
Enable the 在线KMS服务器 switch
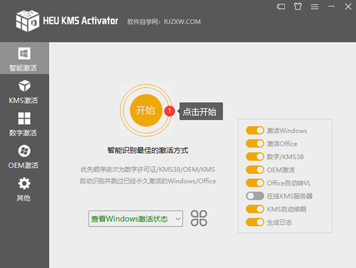[x=255, y=196]
